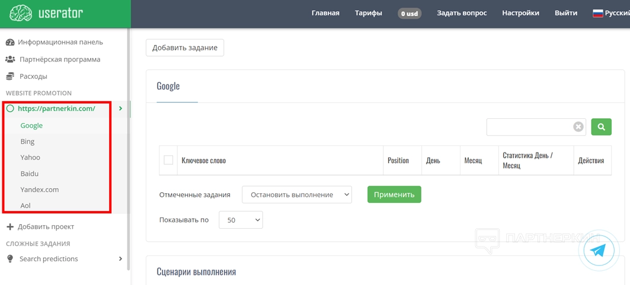Image resolution: width=630 pixels, height=285 pixels.
Task: Click Выйти to log out
Action: [x=566, y=13]
